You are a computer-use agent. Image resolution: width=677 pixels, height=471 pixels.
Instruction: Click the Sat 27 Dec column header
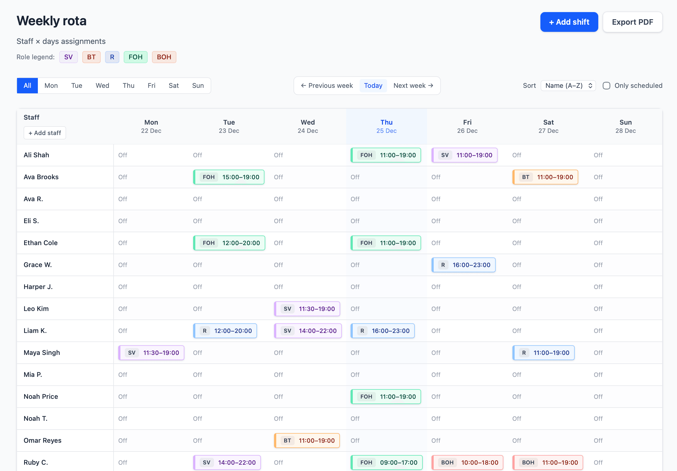pos(548,126)
